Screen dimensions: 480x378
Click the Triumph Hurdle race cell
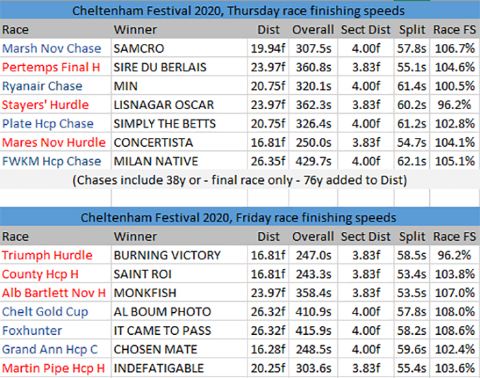point(47,255)
